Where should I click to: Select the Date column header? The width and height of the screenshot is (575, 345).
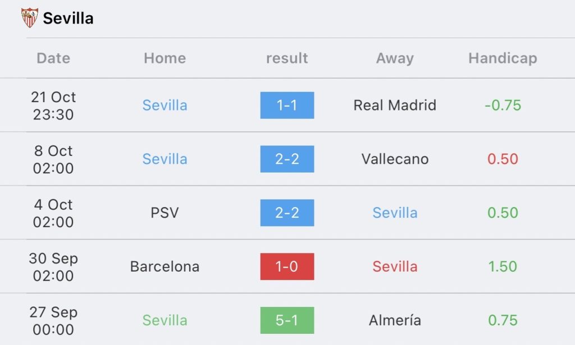[53, 58]
